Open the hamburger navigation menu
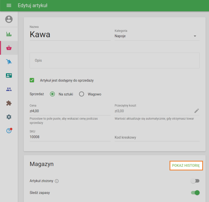Screen dimensions: 209x202 9,5
